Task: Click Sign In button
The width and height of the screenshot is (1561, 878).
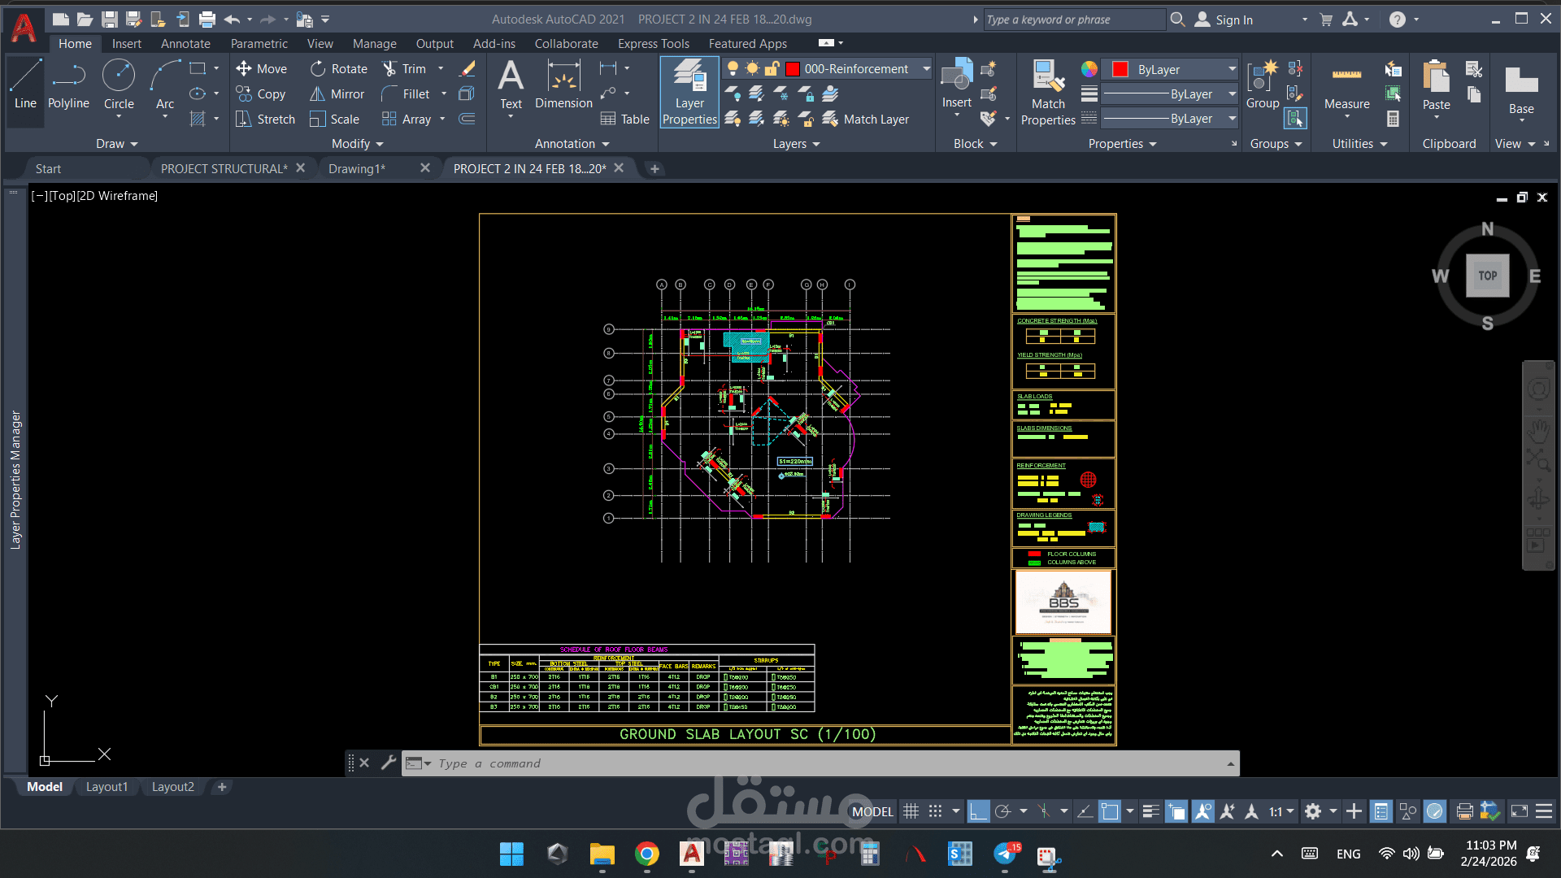Action: 1233,20
